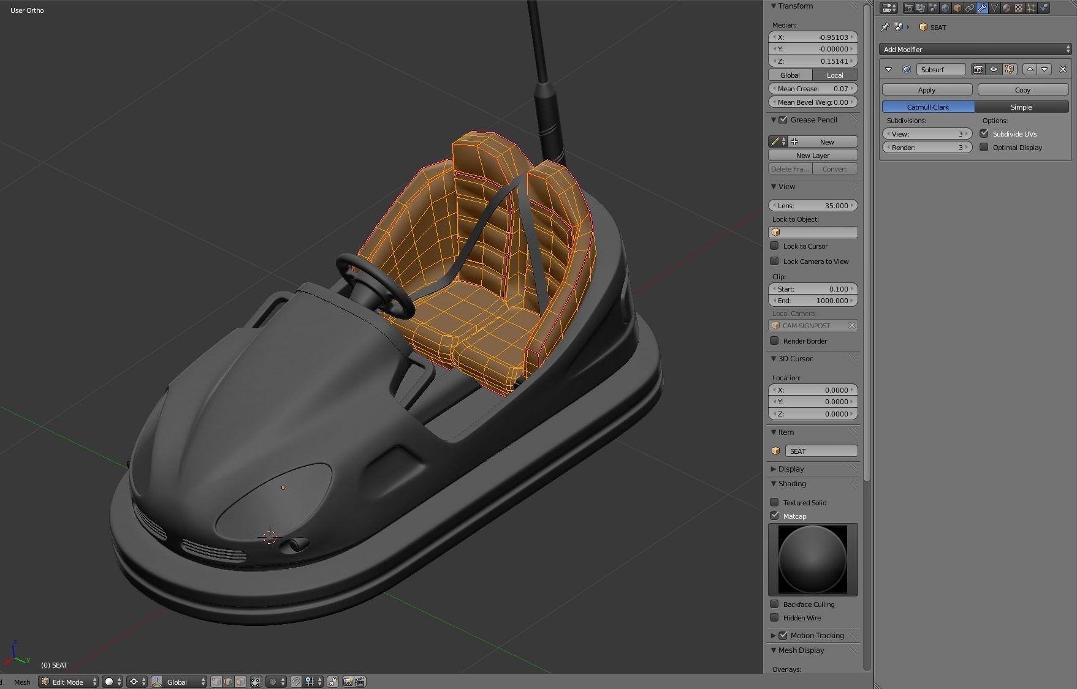
Task: Disable the Matcap checkbox
Action: tap(774, 516)
